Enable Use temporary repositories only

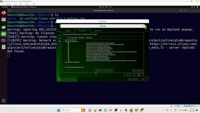click(63, 67)
